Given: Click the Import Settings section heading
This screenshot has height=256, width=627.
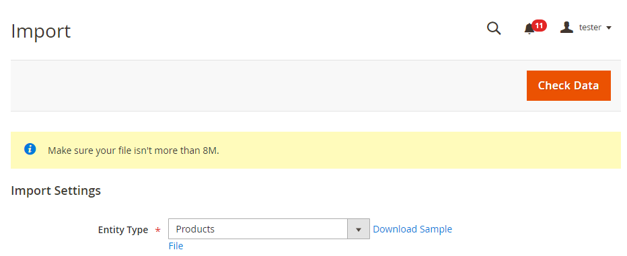Looking at the screenshot, I should tap(56, 191).
